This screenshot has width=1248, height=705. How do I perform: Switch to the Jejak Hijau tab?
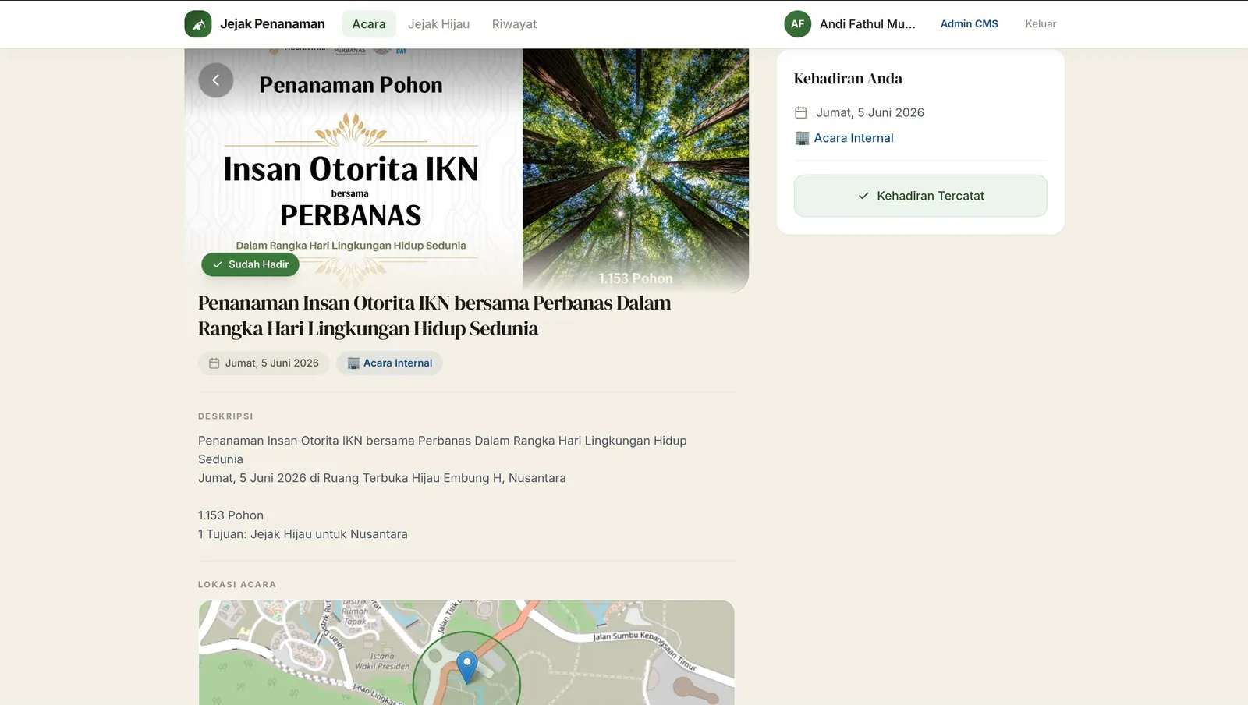click(x=438, y=24)
